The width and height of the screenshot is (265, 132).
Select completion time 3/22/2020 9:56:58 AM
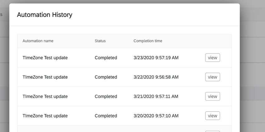(x=156, y=77)
